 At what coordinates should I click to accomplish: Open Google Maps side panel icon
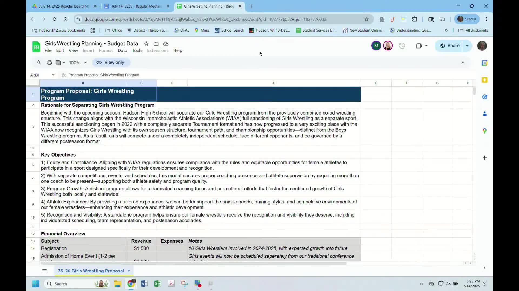484,131
